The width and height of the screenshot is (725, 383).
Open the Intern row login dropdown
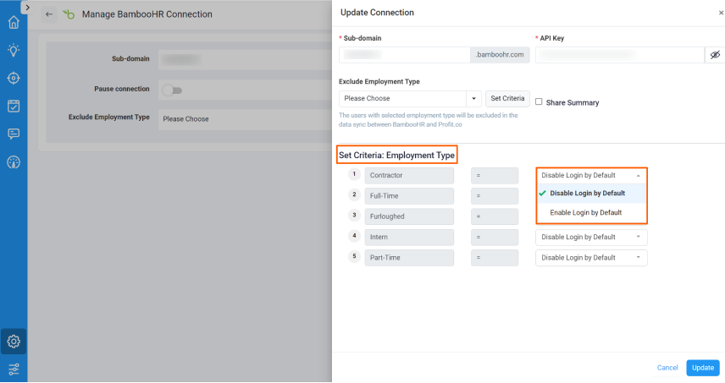click(x=591, y=238)
